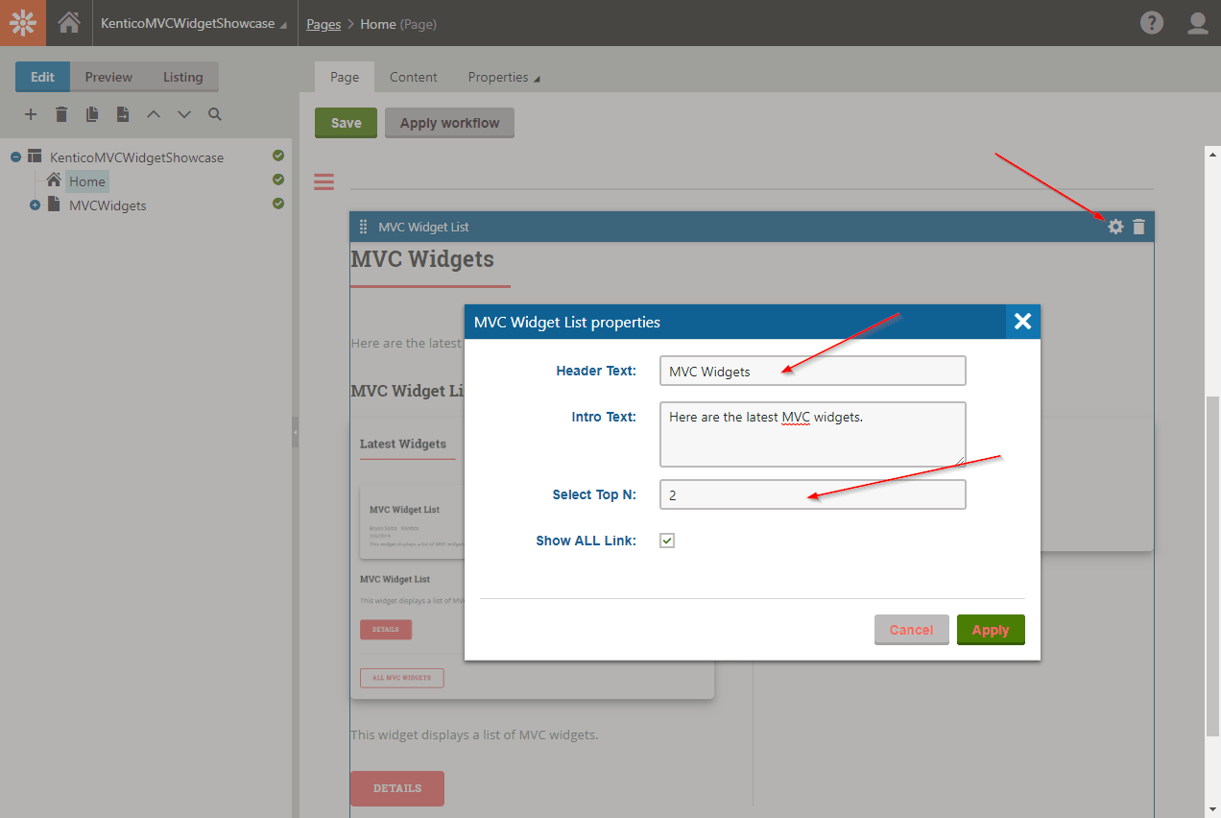The height and width of the screenshot is (818, 1221).
Task: Switch to Preview mode
Action: [x=108, y=77]
